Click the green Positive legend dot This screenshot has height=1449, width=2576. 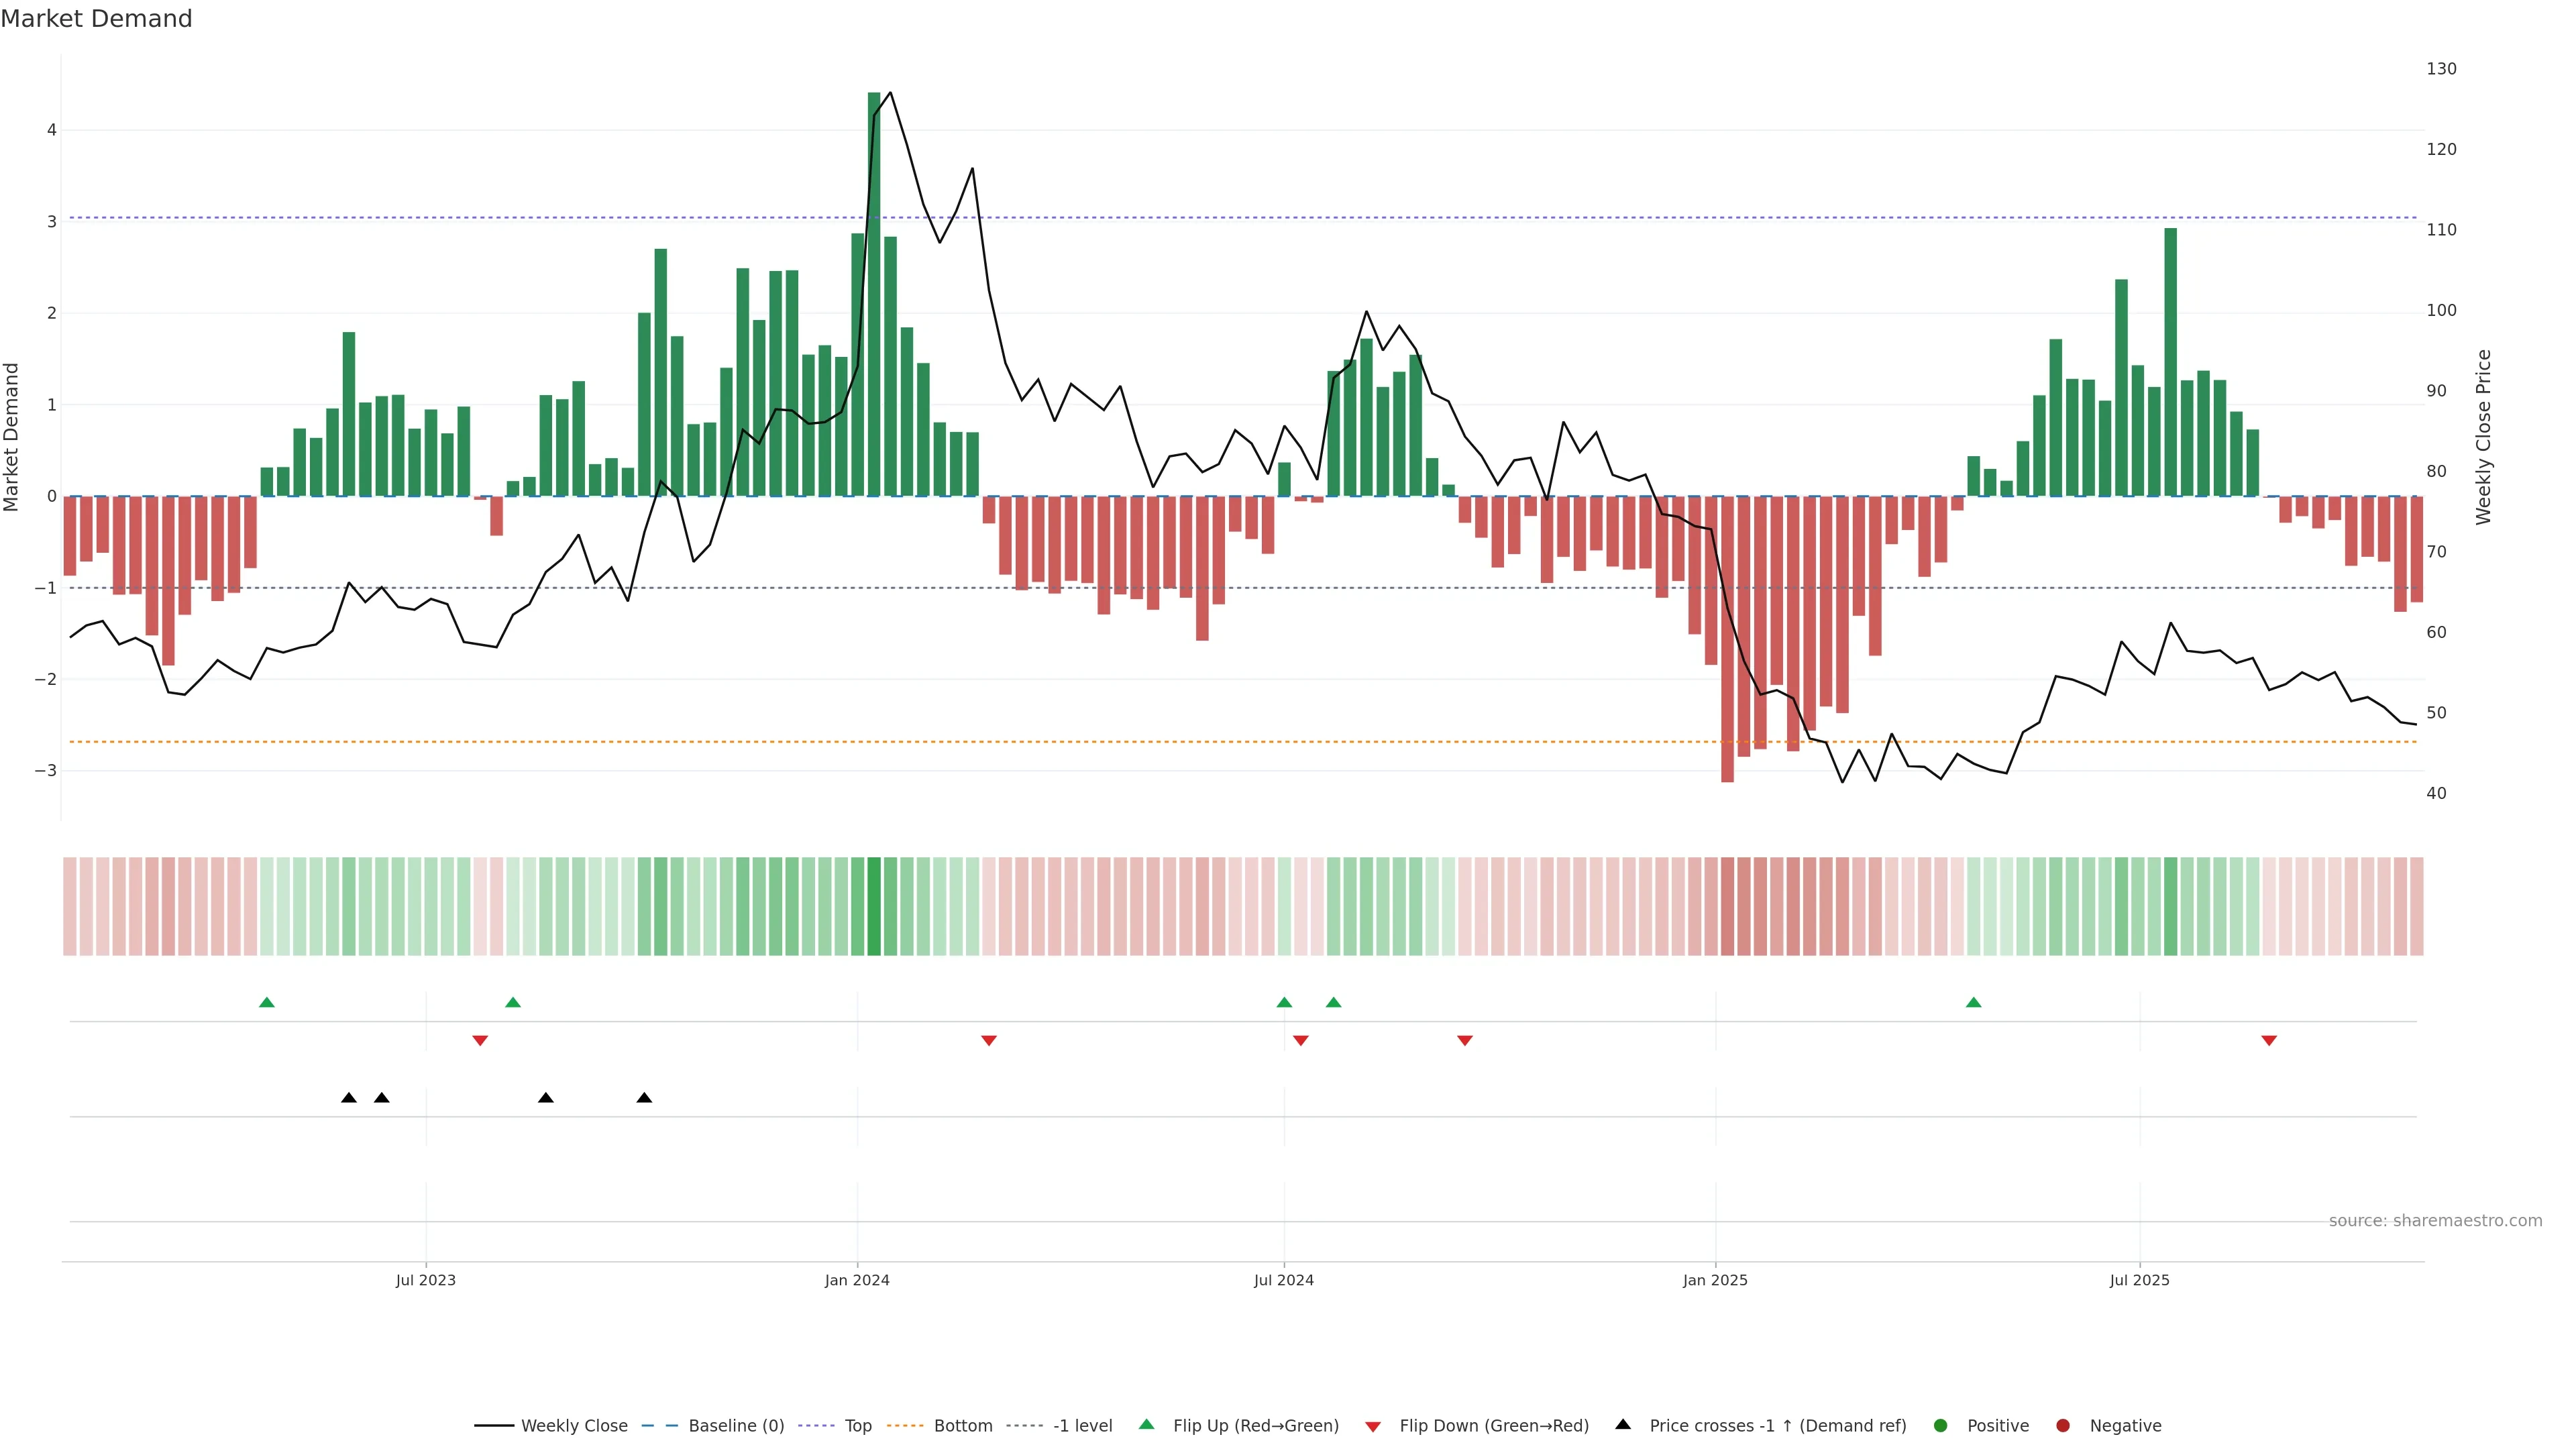tap(1940, 1425)
